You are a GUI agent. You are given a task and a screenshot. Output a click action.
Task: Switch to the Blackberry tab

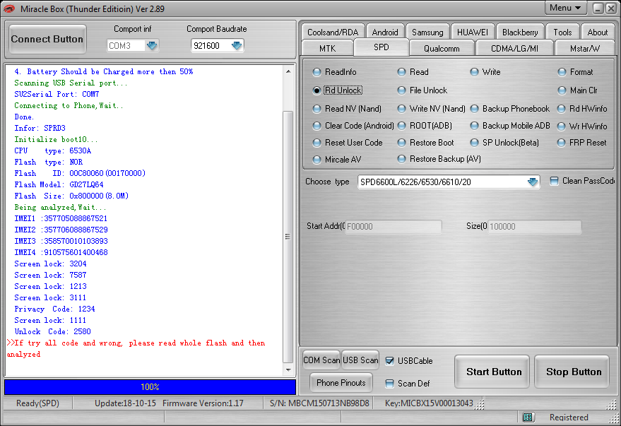tap(520, 32)
